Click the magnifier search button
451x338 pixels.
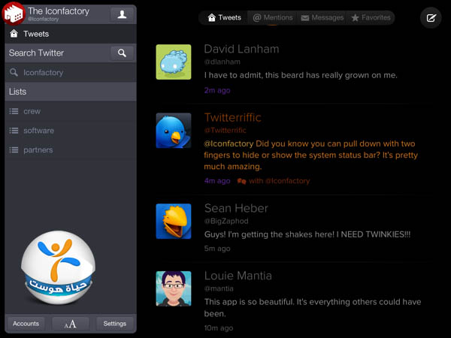click(x=122, y=53)
